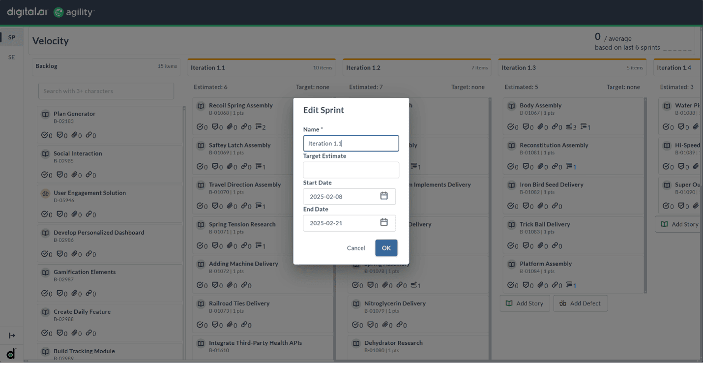This screenshot has width=703, height=365.
Task: Click Plan Generator story icon
Action: 45,114
